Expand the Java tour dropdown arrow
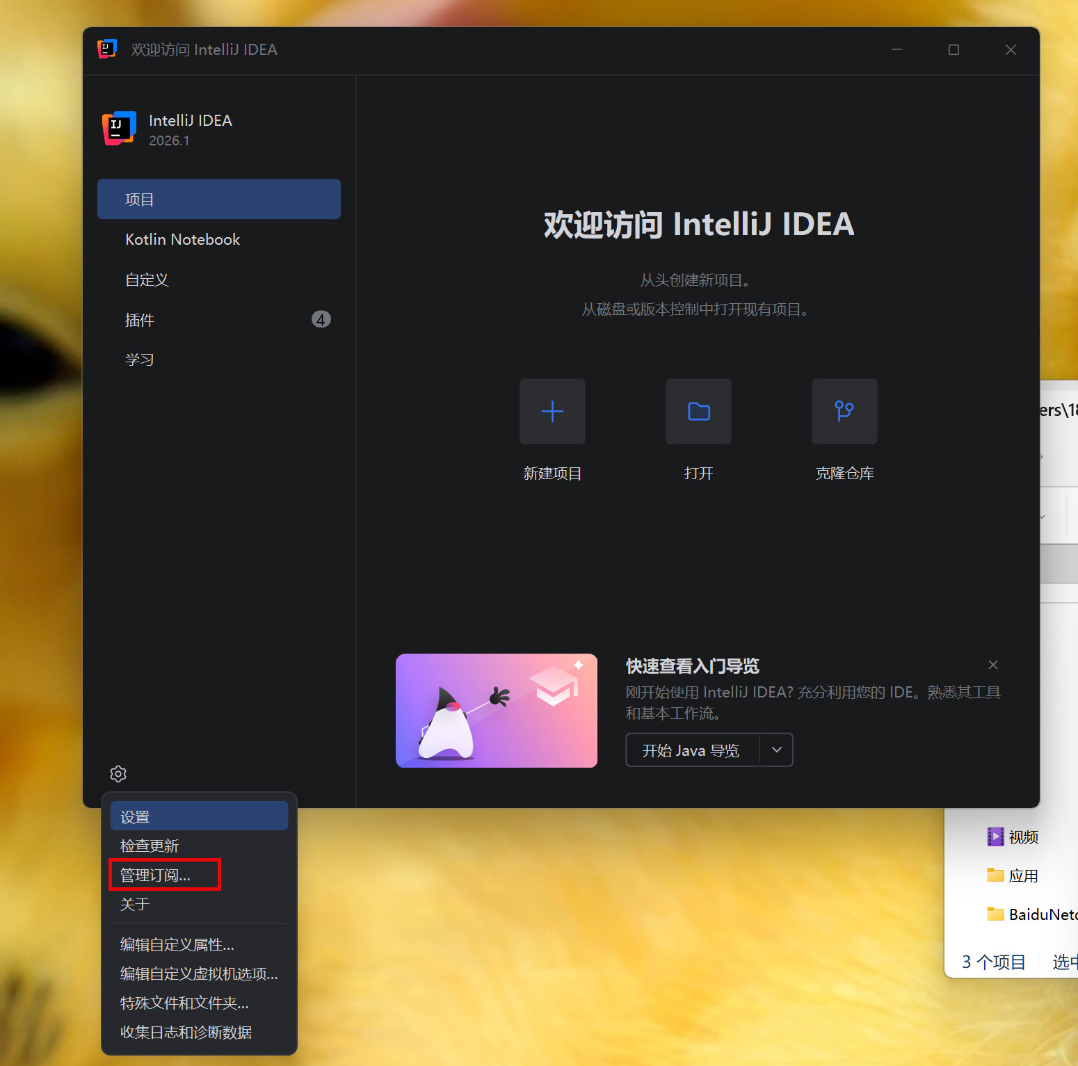Viewport: 1078px width, 1066px height. [x=777, y=750]
